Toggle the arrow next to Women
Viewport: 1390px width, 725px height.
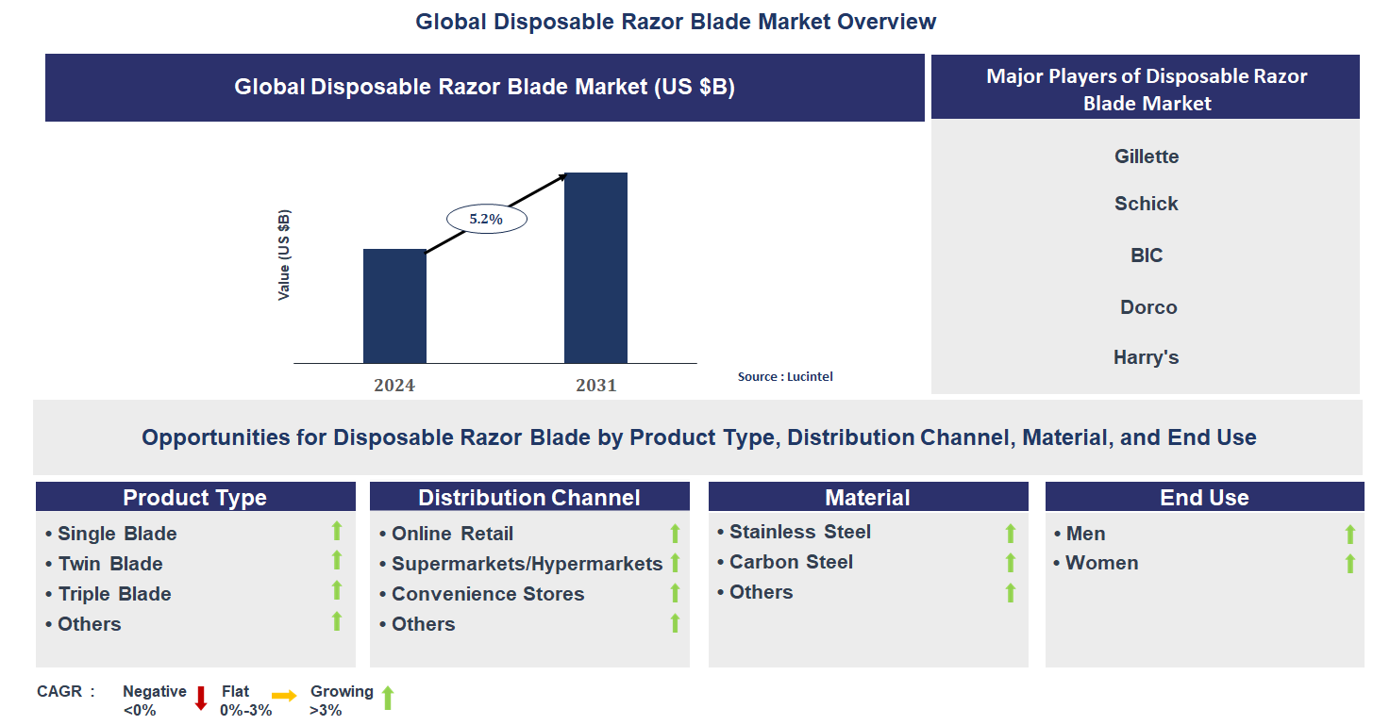pyautogui.click(x=1349, y=563)
